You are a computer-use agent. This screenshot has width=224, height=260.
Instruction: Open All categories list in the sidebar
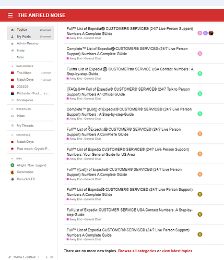click(25, 100)
